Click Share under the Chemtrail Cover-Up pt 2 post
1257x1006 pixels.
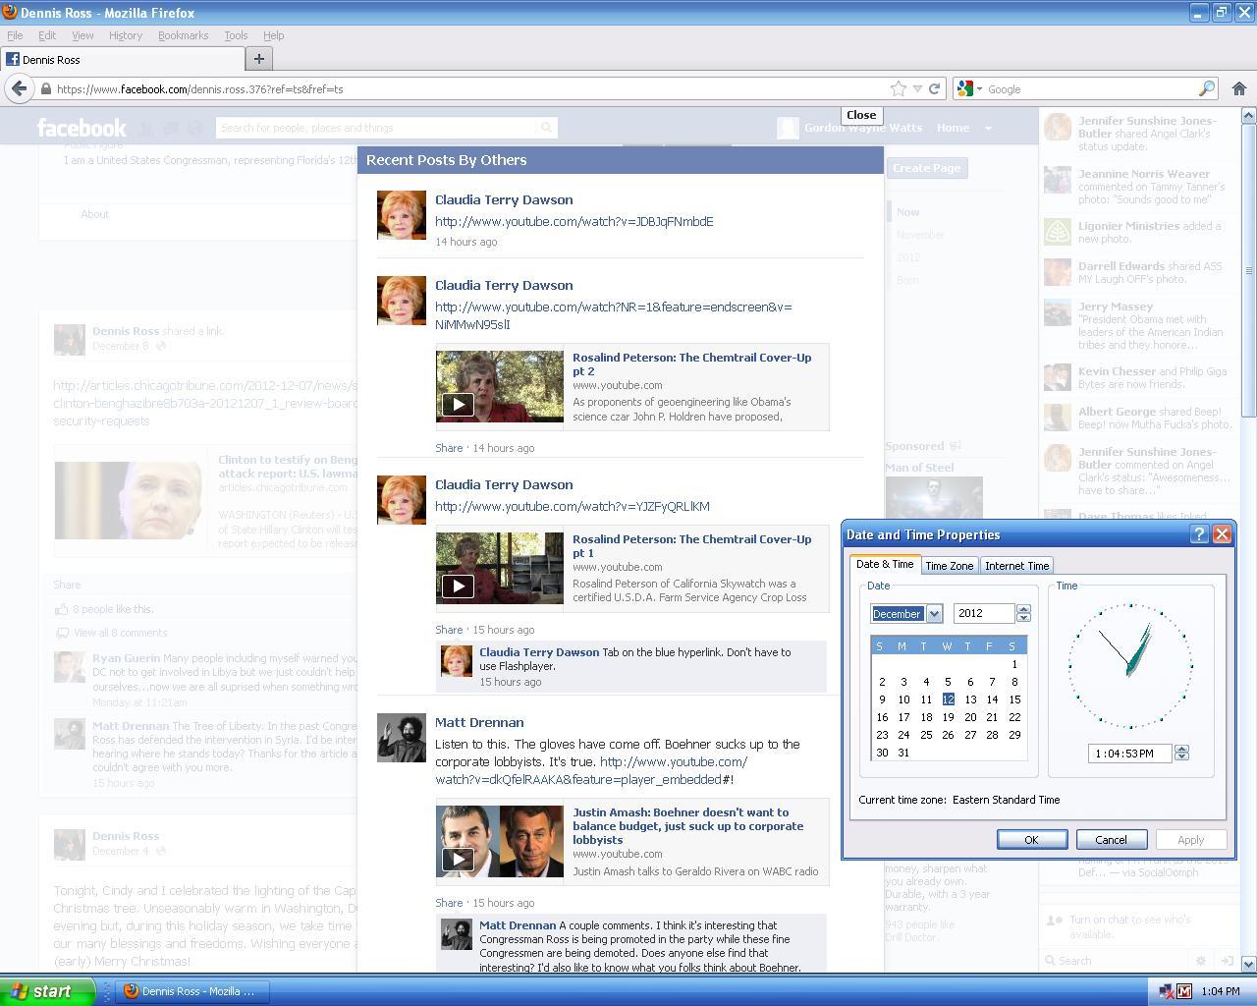pos(449,448)
